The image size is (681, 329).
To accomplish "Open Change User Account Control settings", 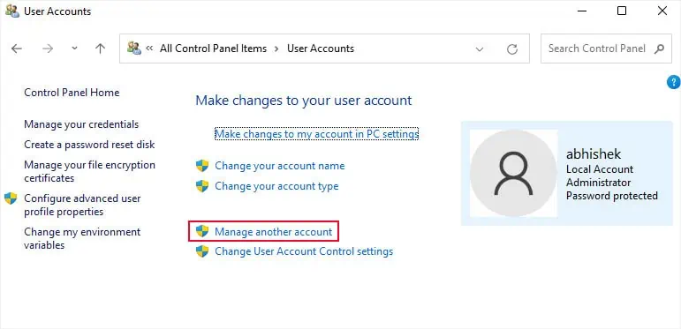I will [x=304, y=251].
